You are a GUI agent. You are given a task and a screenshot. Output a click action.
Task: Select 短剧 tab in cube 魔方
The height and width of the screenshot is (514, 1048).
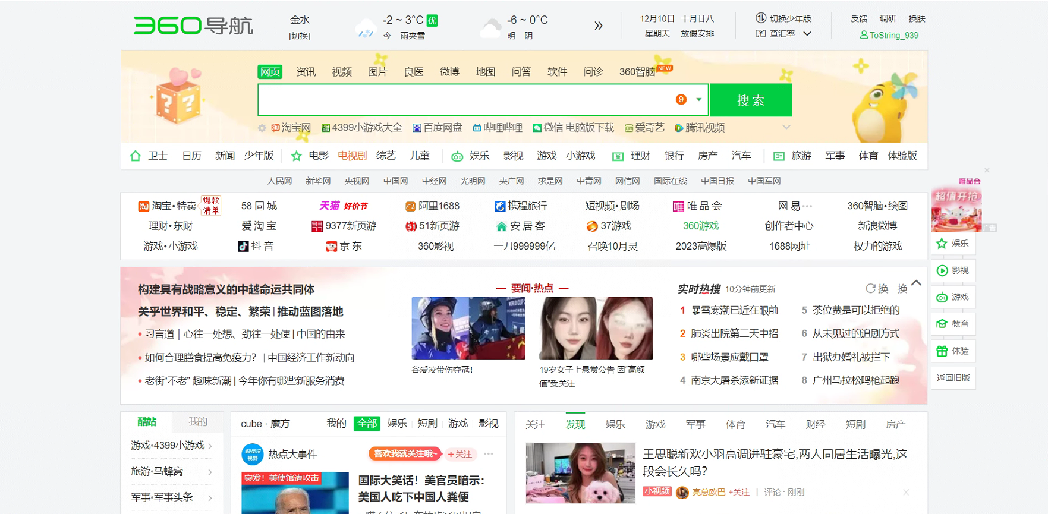coord(427,423)
